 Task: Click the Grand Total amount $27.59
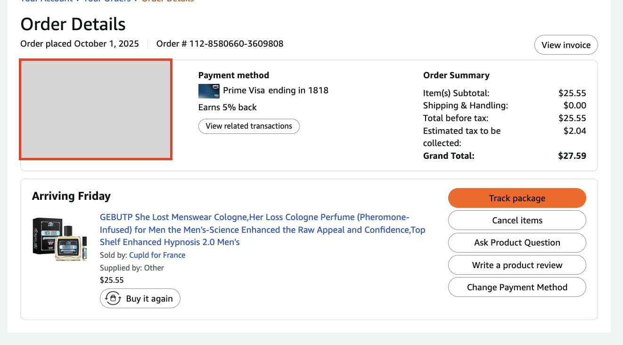(572, 156)
